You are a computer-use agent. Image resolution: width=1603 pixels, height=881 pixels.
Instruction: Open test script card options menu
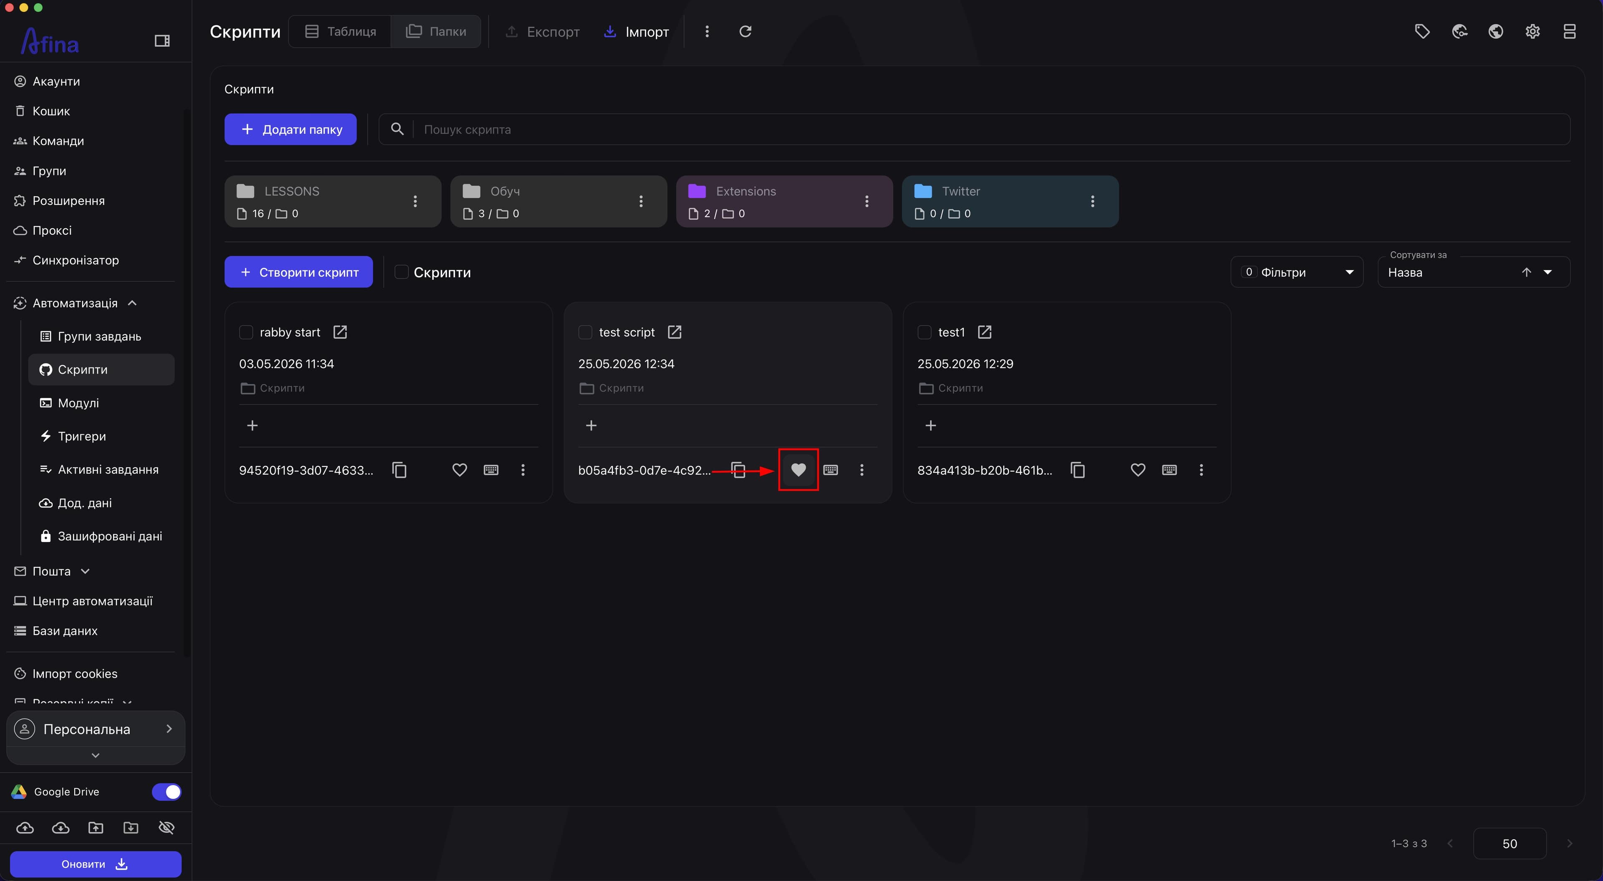[862, 470]
